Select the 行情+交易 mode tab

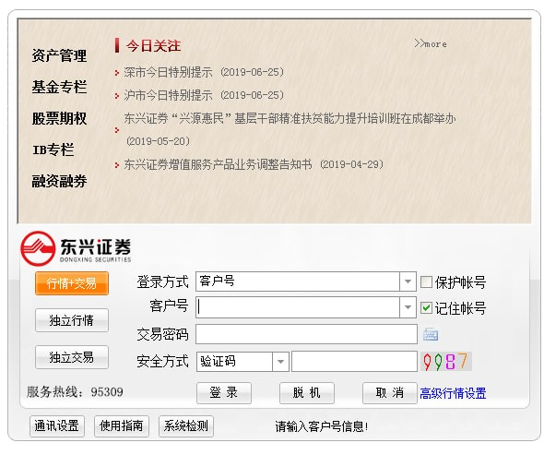pos(72,283)
